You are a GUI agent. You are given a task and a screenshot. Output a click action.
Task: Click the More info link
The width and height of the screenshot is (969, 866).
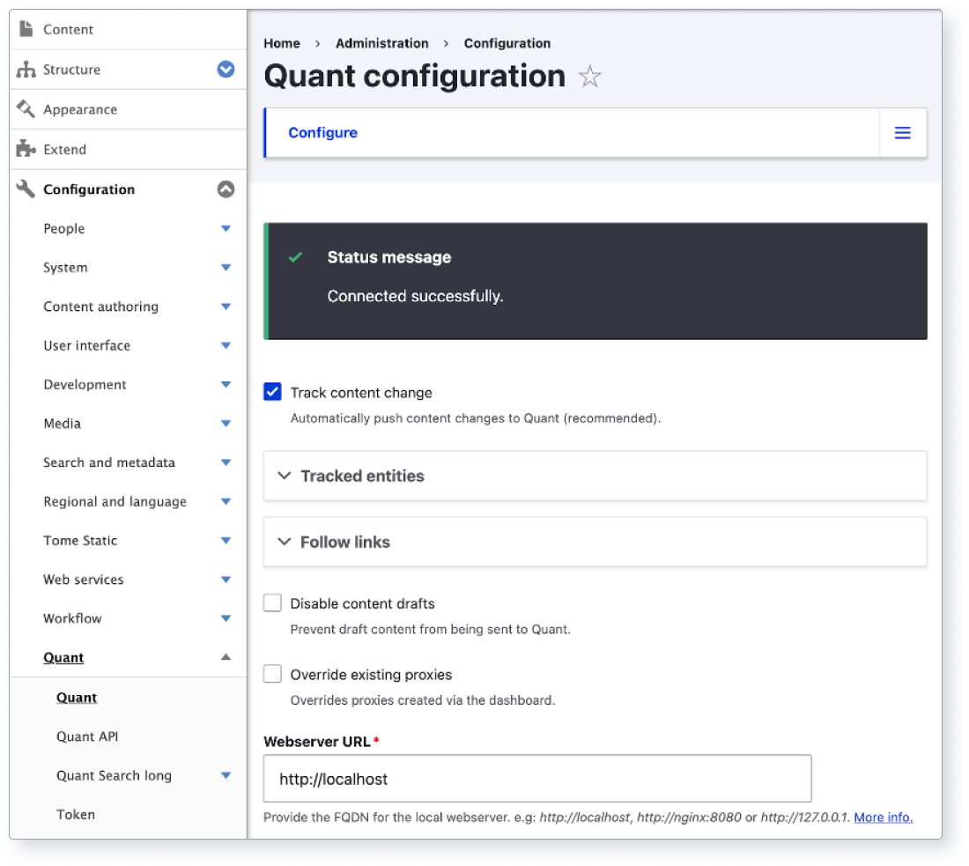[x=882, y=818]
